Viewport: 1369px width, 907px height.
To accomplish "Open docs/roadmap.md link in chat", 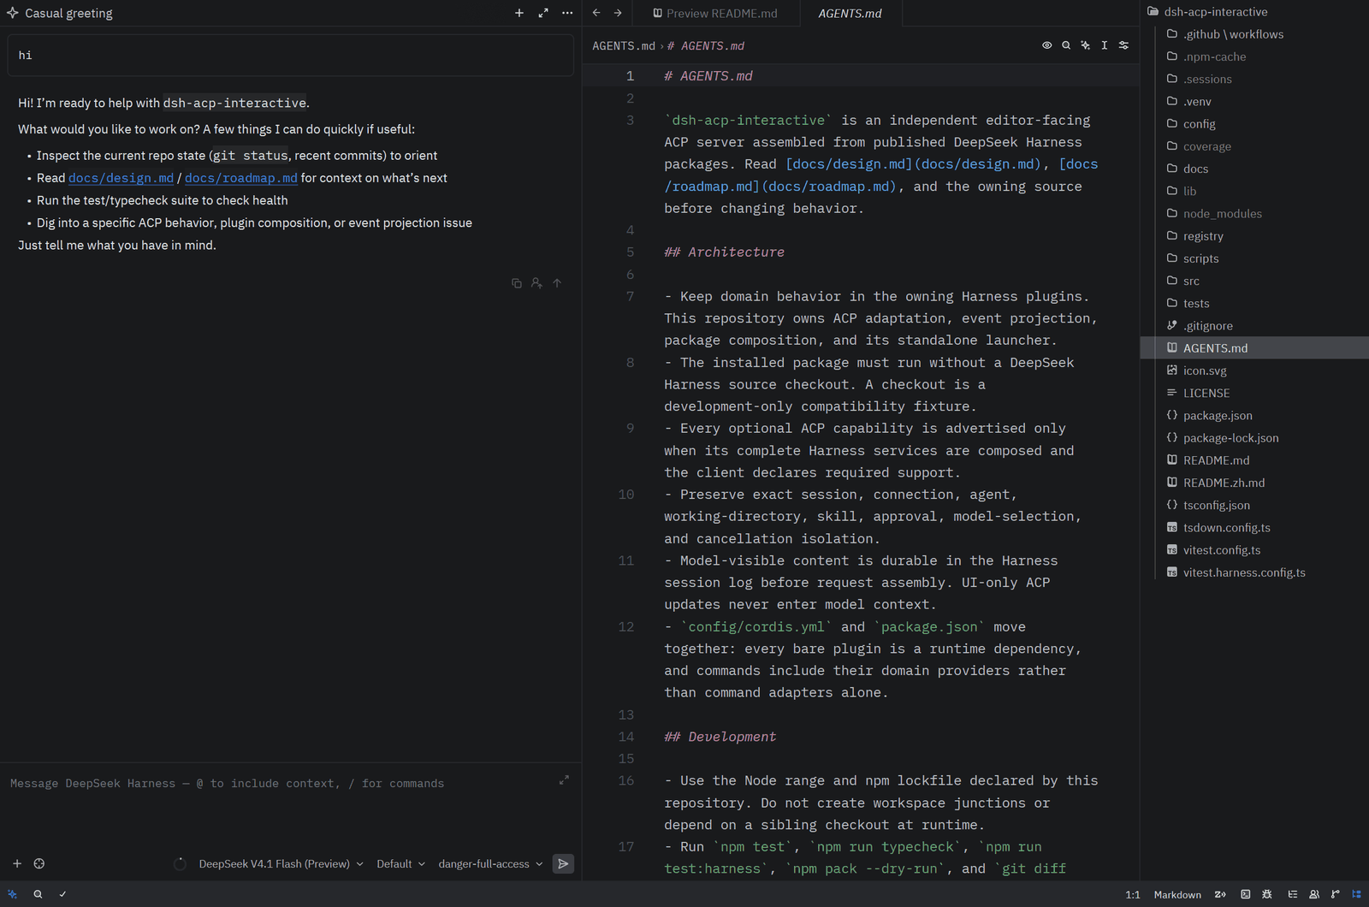I will [x=241, y=178].
